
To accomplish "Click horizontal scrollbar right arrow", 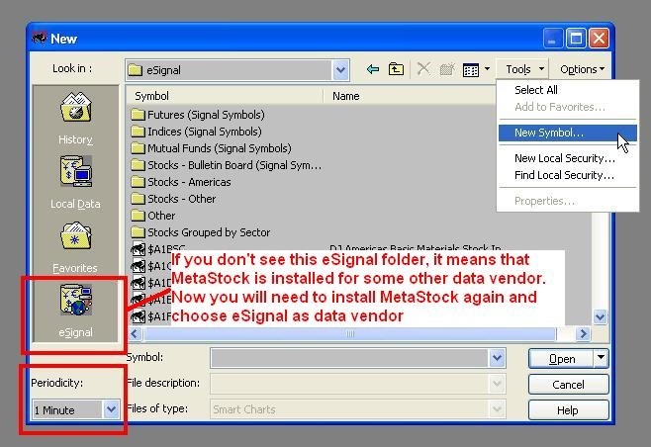I will coord(583,333).
